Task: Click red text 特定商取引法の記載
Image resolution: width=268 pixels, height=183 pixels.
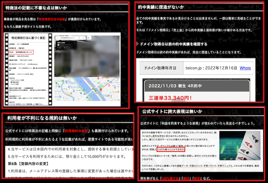Action: [52, 19]
